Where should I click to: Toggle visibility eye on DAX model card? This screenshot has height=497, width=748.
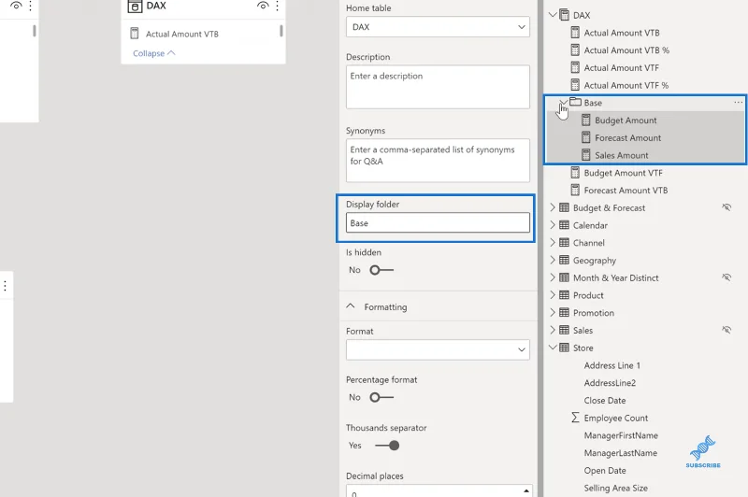pos(263,6)
